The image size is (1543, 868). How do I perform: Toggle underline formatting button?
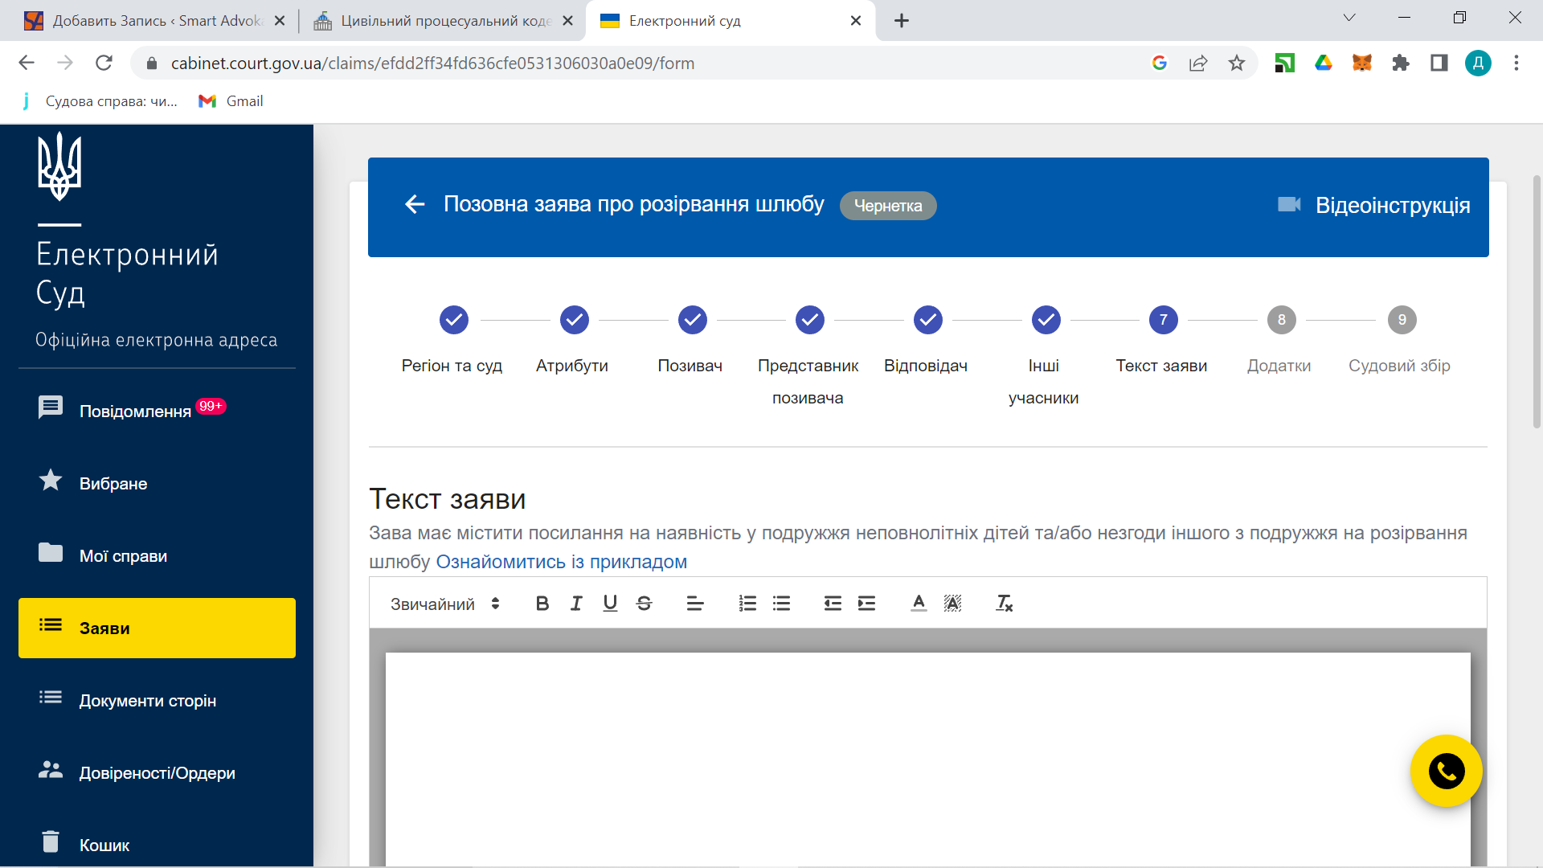[x=610, y=604]
